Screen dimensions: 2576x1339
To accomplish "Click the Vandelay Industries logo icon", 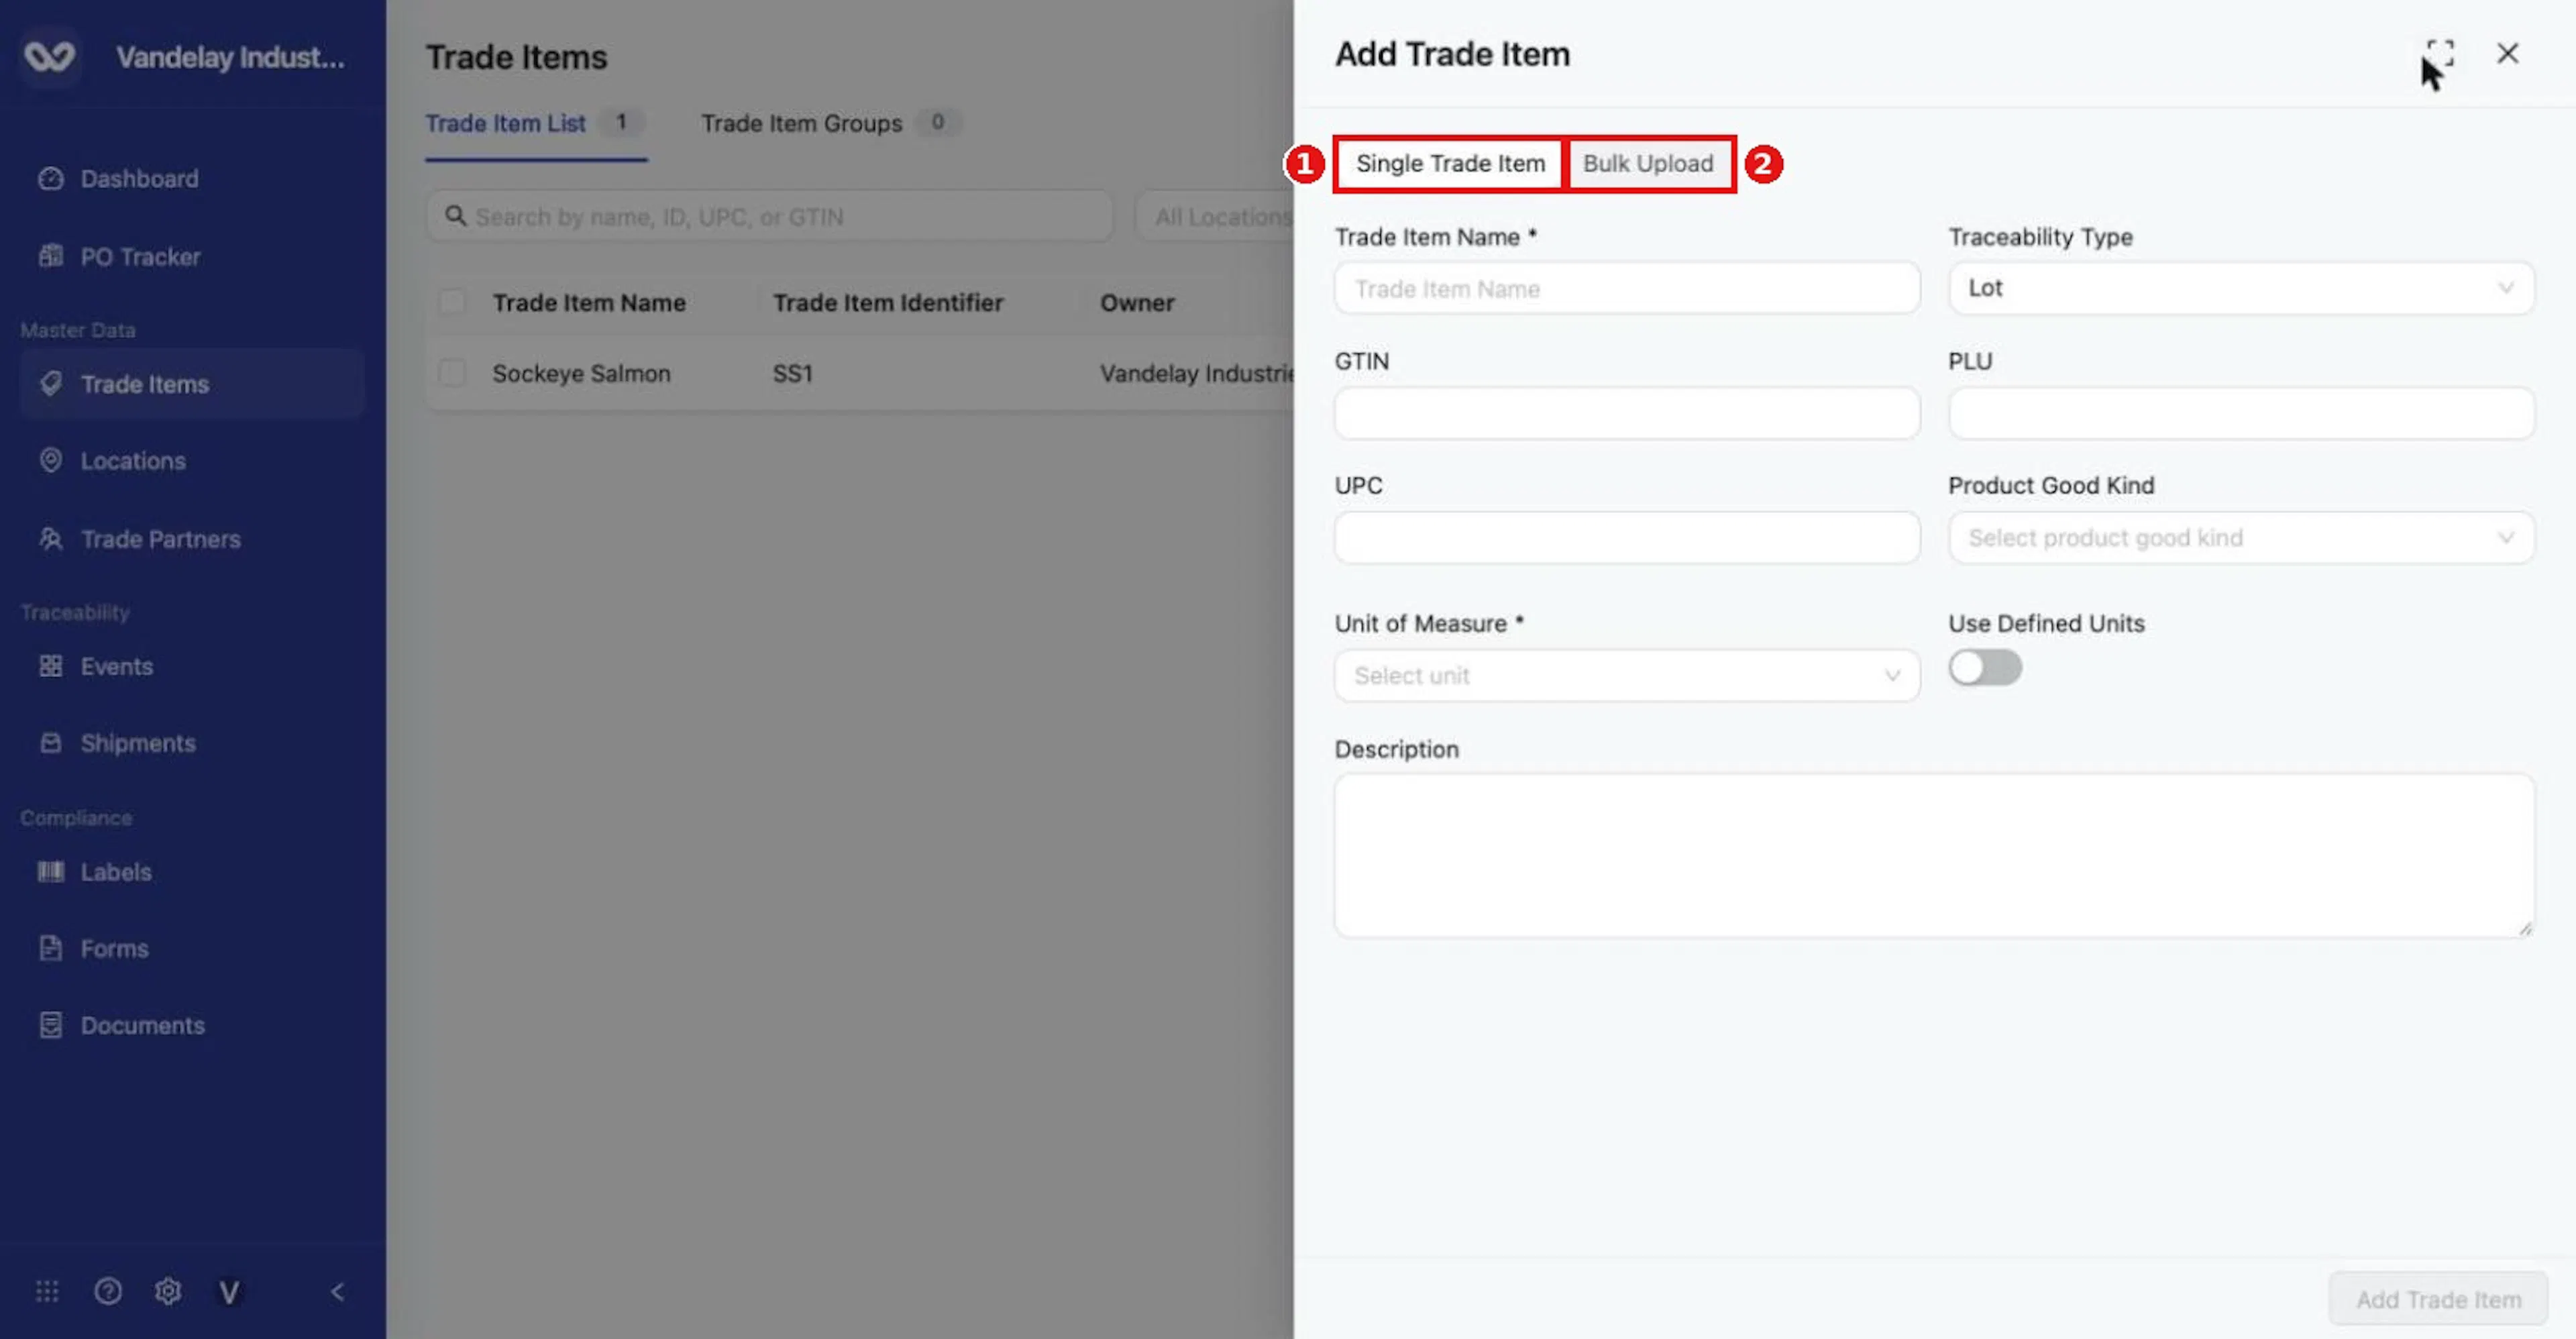I will [x=50, y=57].
